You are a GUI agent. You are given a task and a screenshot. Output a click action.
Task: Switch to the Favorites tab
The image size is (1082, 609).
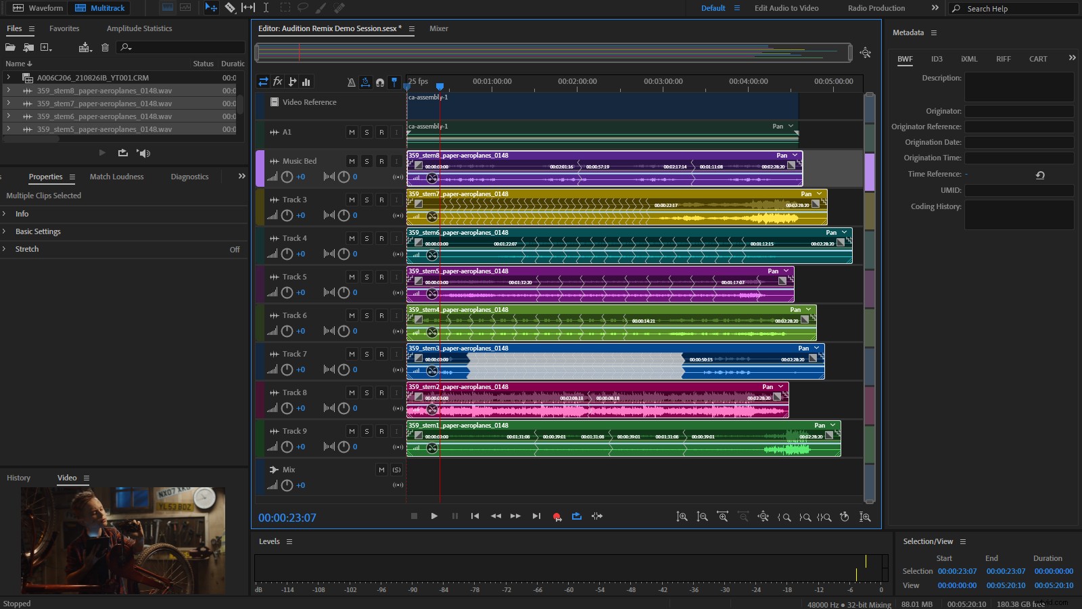tap(64, 28)
